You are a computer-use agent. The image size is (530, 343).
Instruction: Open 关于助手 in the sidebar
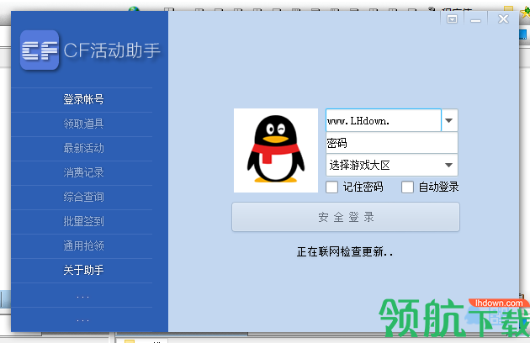(x=83, y=270)
